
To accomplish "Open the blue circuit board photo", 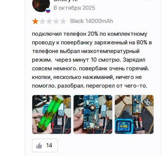I will [x=93, y=114].
